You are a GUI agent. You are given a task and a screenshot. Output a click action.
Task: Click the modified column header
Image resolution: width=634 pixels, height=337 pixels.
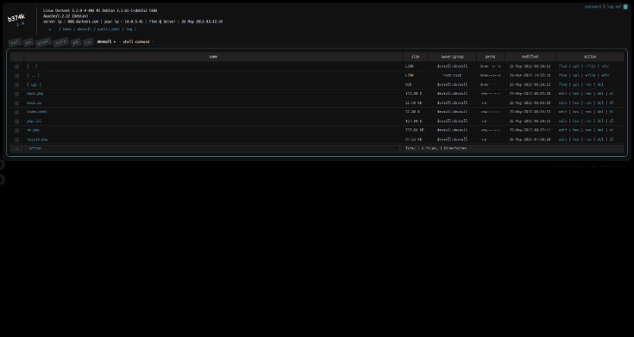(530, 57)
